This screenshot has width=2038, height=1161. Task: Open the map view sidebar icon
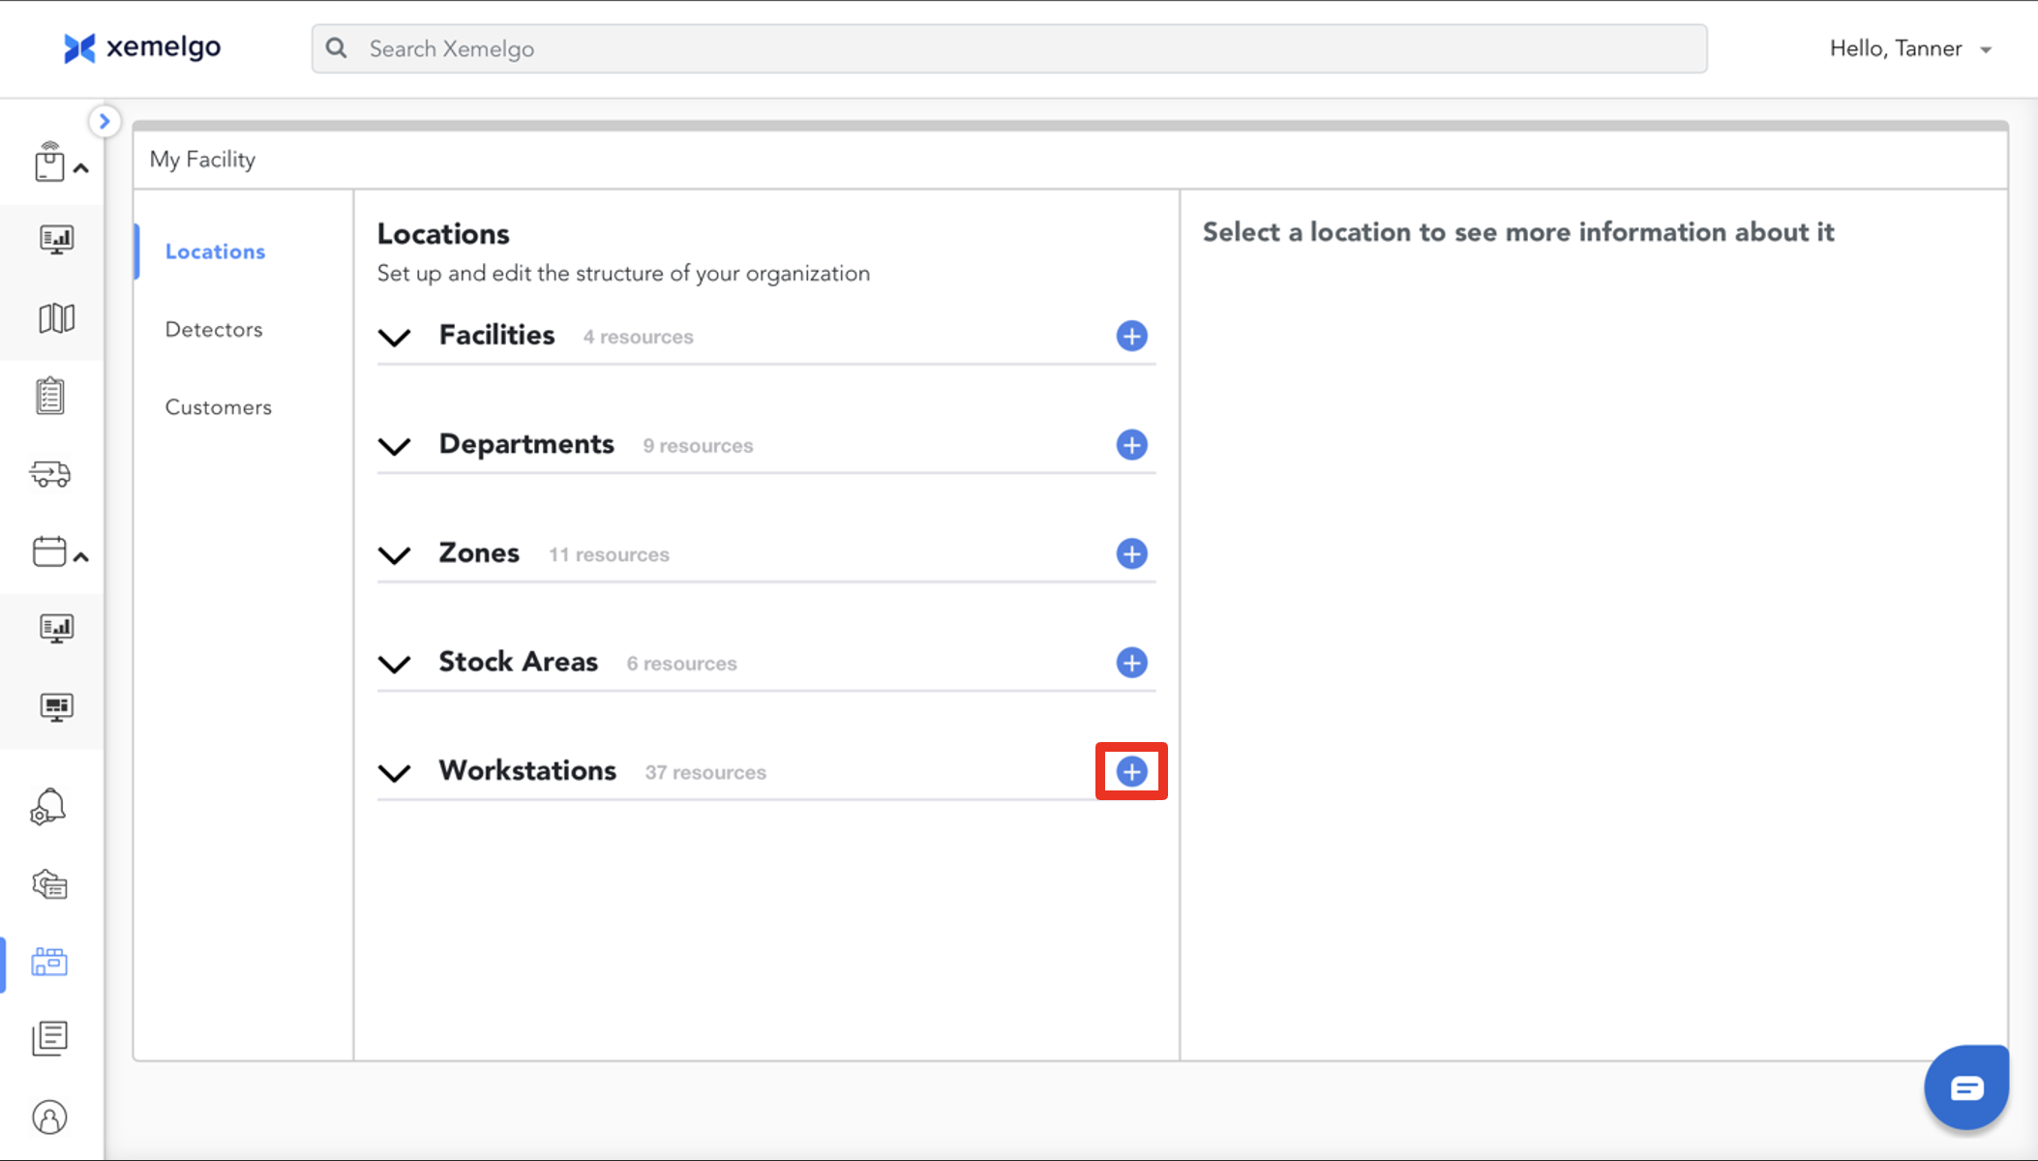tap(56, 318)
